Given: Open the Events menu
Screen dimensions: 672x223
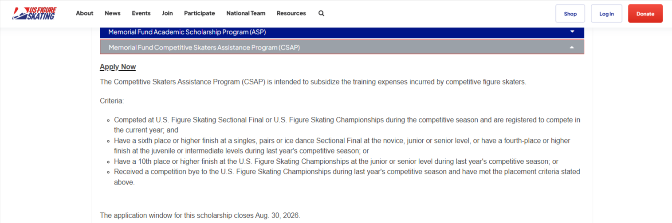Looking at the screenshot, I should point(141,13).
